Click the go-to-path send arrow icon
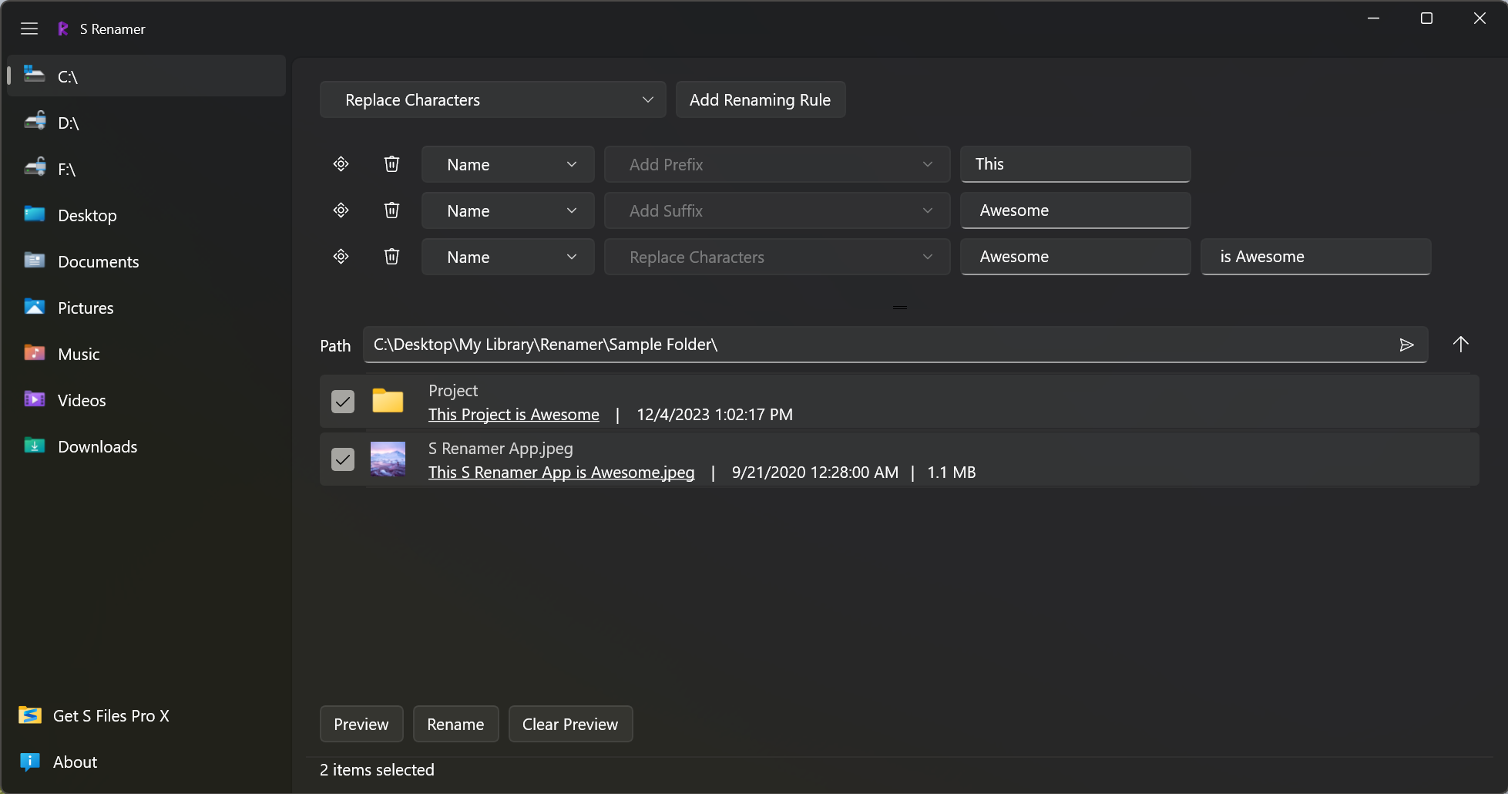 tap(1406, 345)
